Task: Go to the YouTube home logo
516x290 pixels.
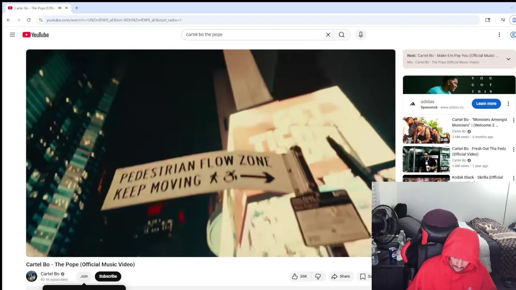Action: point(35,35)
